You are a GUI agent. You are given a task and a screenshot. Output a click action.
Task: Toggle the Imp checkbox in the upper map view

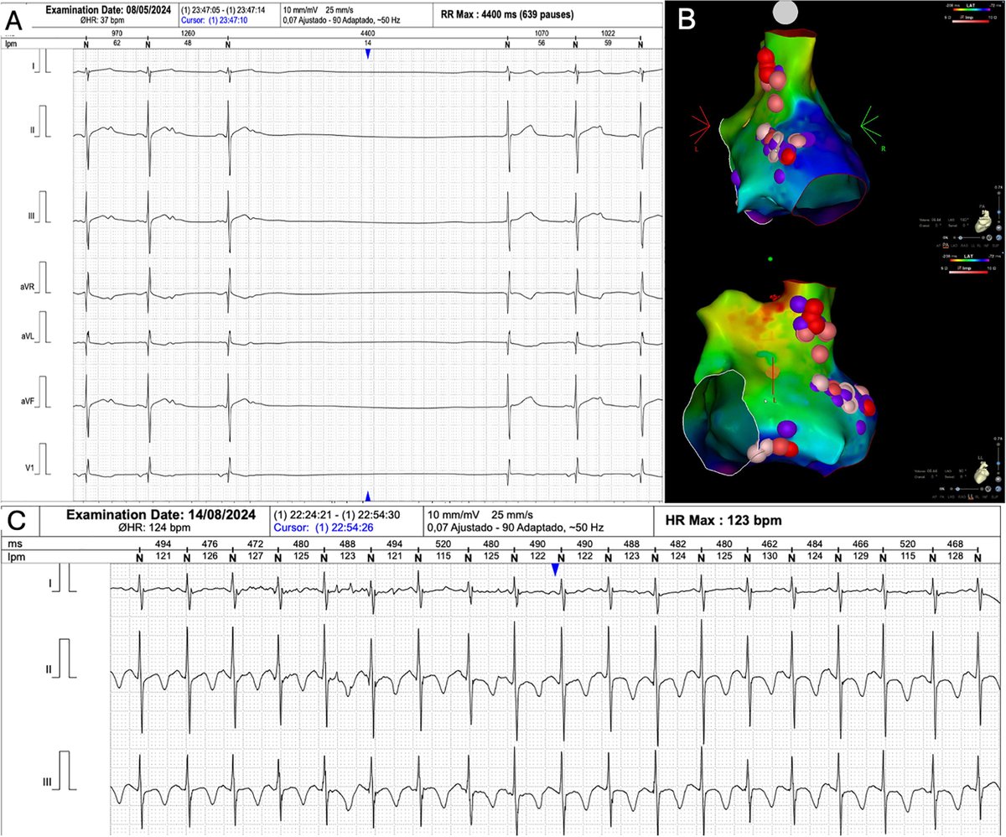[962, 18]
